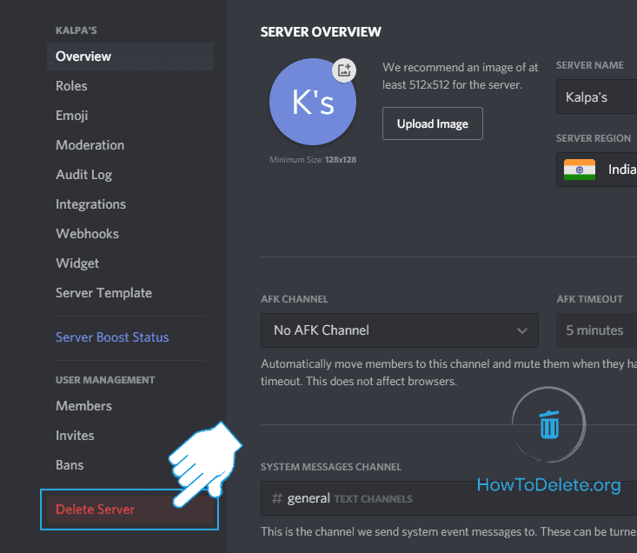
Task: Open the Integrations page
Action: click(x=90, y=204)
